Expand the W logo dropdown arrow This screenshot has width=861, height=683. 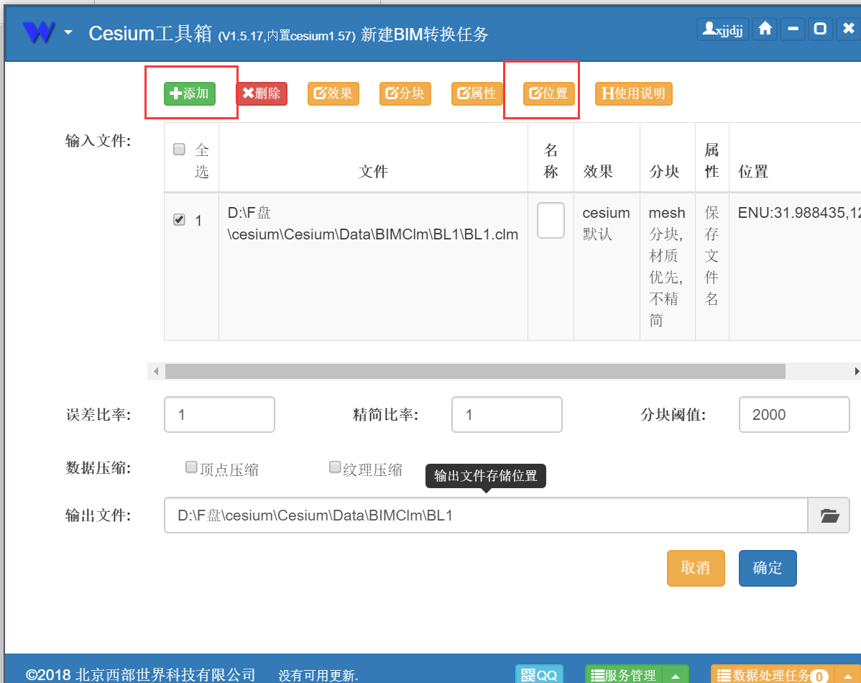click(68, 32)
